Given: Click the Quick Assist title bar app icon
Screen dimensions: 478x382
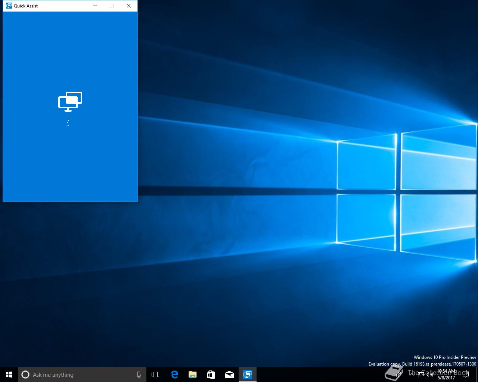Looking at the screenshot, I should click(x=9, y=6).
